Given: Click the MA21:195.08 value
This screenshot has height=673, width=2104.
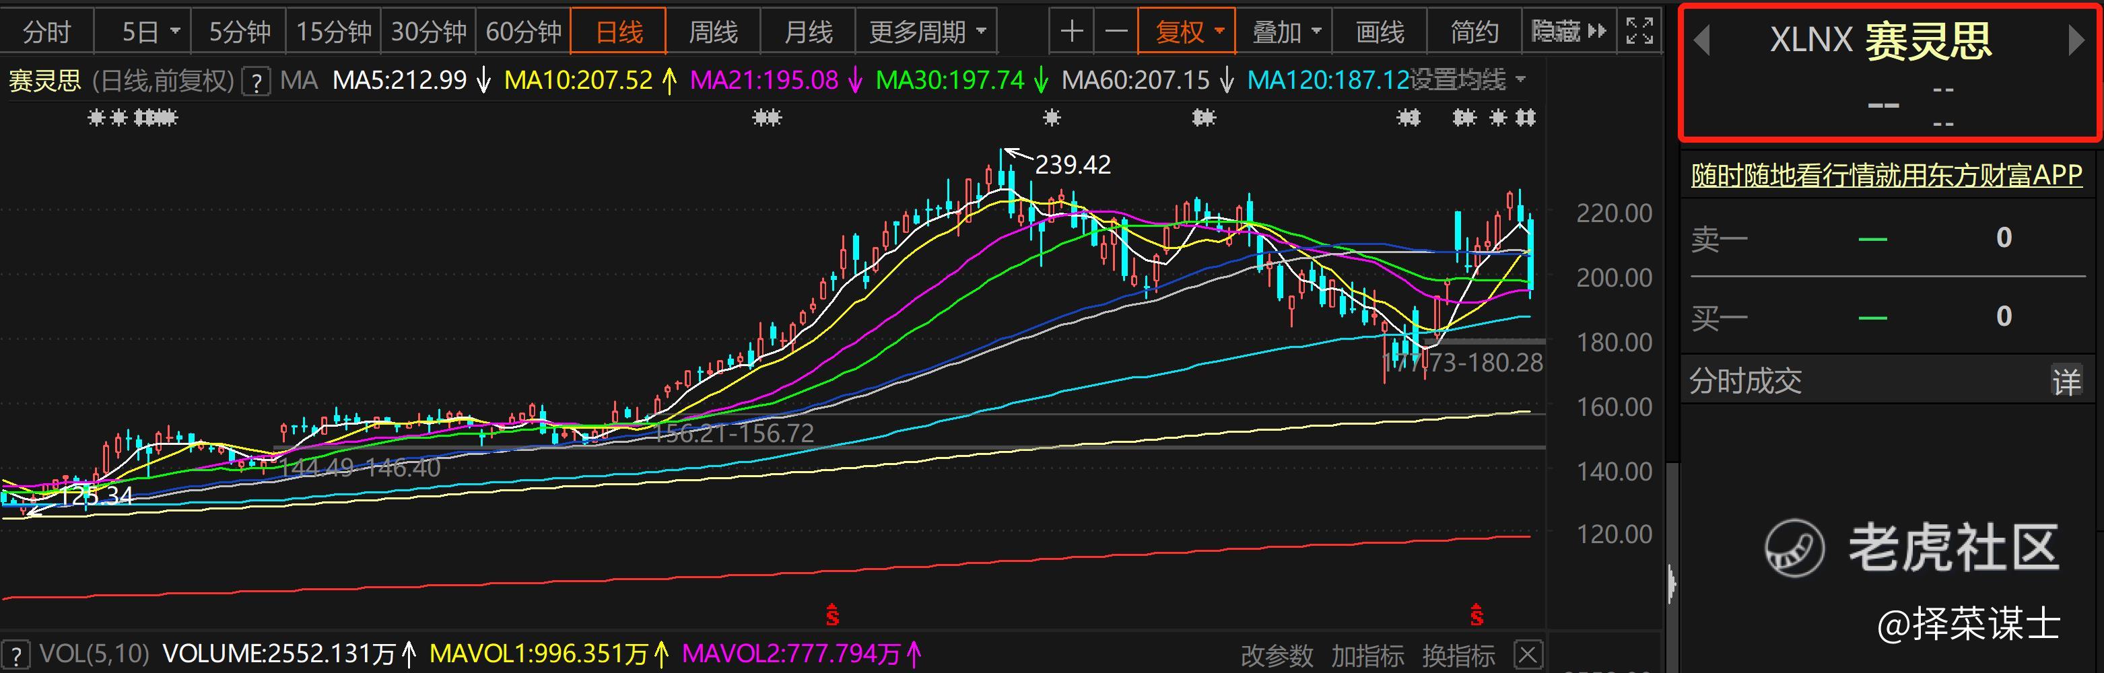Looking at the screenshot, I should [x=763, y=80].
